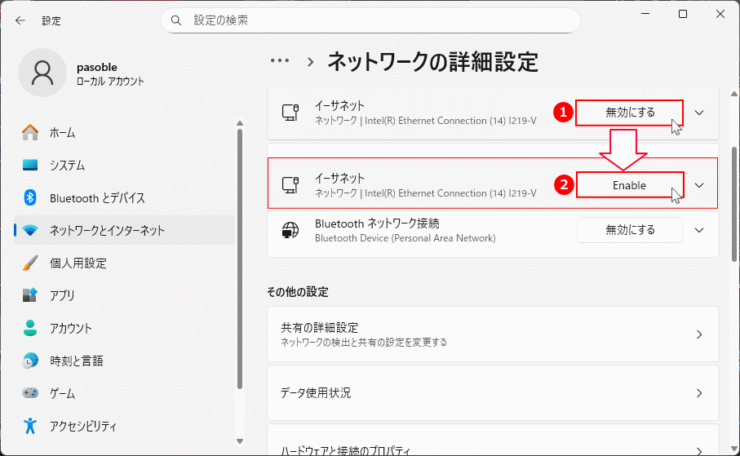The image size is (740, 456).
Task: Click the main pane scrollbar thumb
Action: 733,204
